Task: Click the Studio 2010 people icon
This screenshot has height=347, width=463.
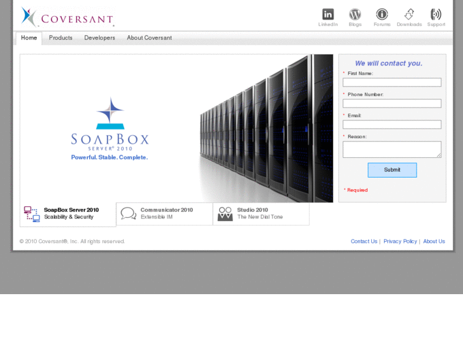Action: pos(225,214)
